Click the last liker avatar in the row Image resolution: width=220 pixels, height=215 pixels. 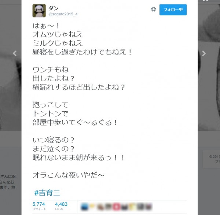click(148, 207)
